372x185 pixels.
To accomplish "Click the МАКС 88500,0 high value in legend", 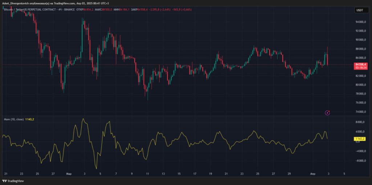I will point(101,9).
